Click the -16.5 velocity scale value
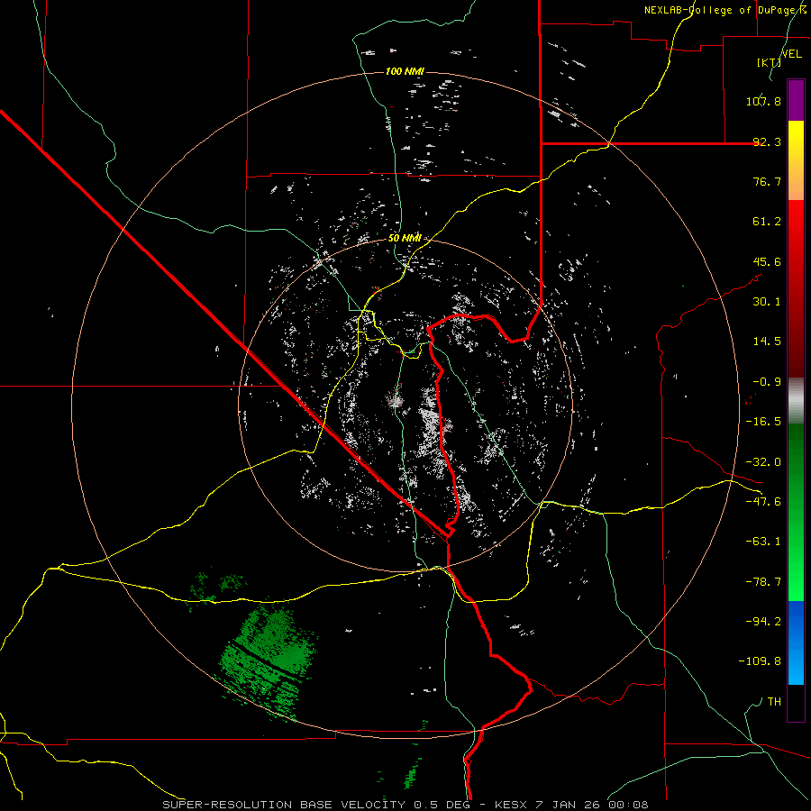The height and width of the screenshot is (811, 811). 763,422
